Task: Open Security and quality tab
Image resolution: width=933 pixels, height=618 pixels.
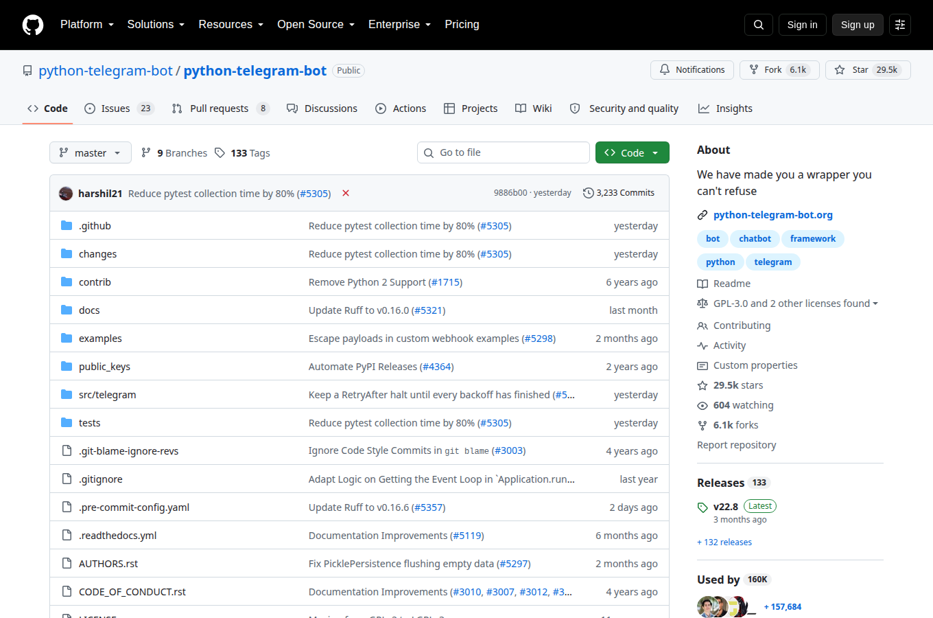Action: 624,108
